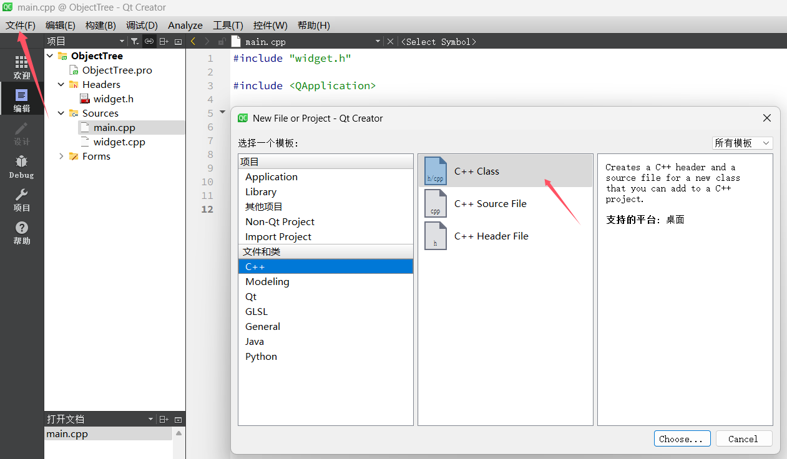The height and width of the screenshot is (459, 787).
Task: Select widget.cpp in Sources
Action: (x=119, y=142)
